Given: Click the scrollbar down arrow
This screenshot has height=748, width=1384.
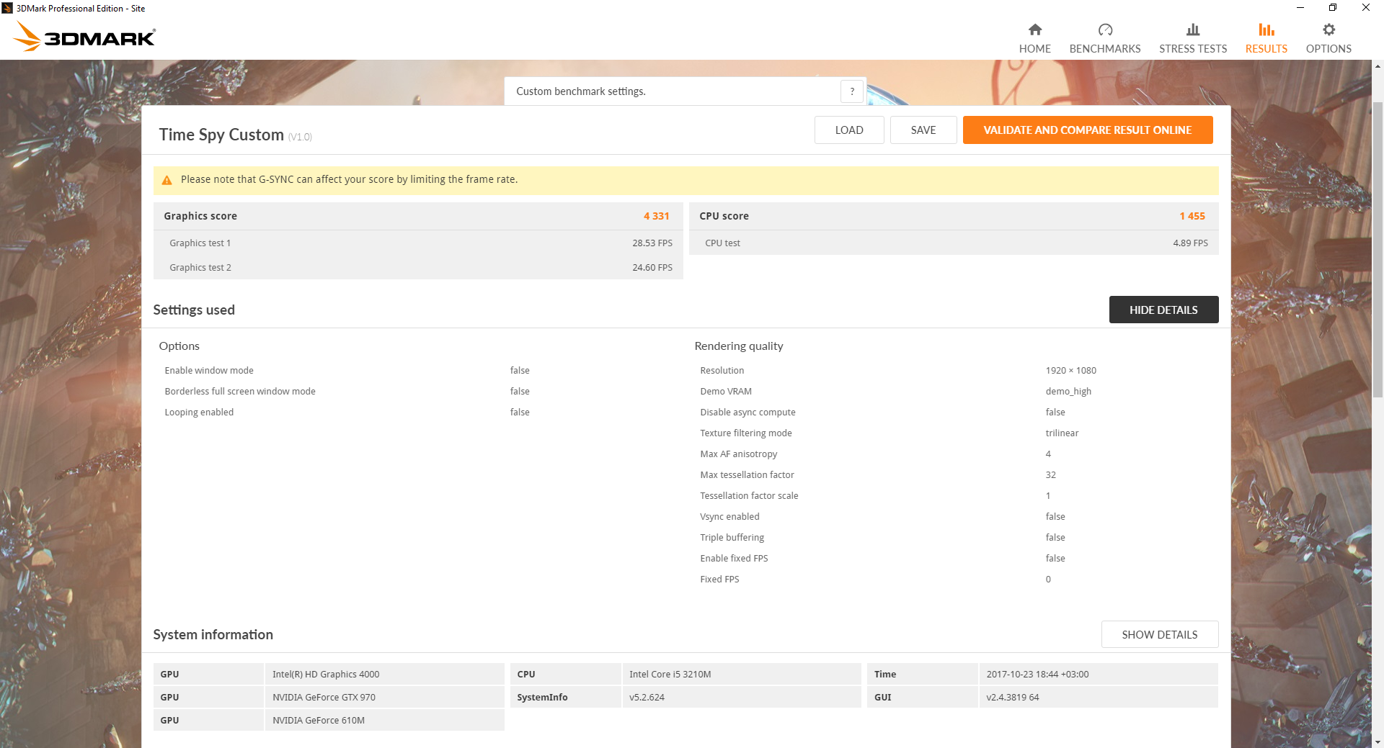Looking at the screenshot, I should (x=1378, y=742).
